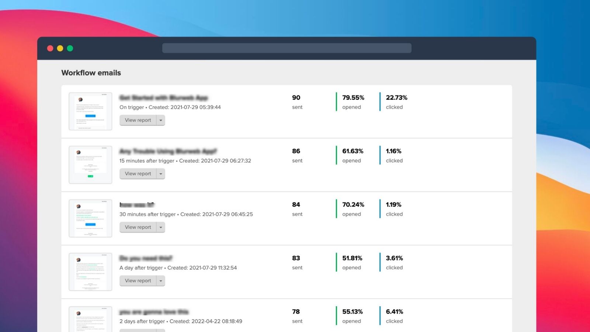The image size is (590, 332).
Task: Open the report for the 30 minutes after trigger email
Action: [x=138, y=227]
